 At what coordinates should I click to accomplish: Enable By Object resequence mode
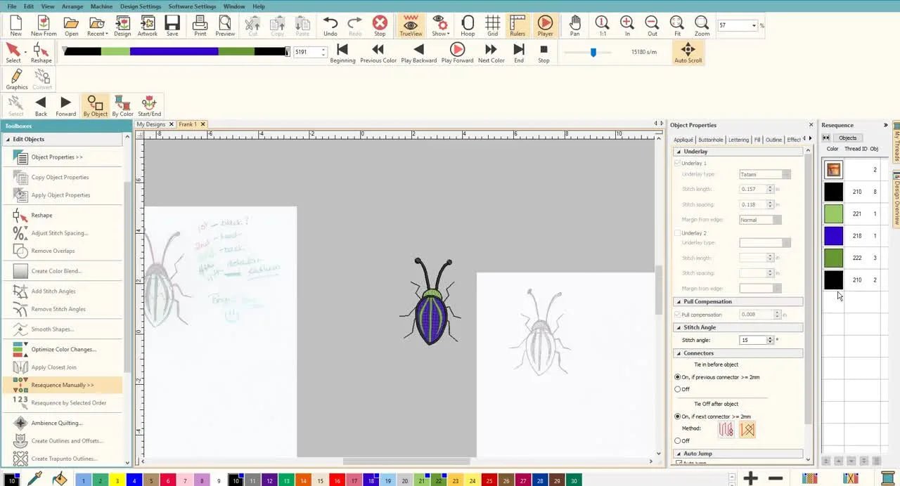[96, 106]
